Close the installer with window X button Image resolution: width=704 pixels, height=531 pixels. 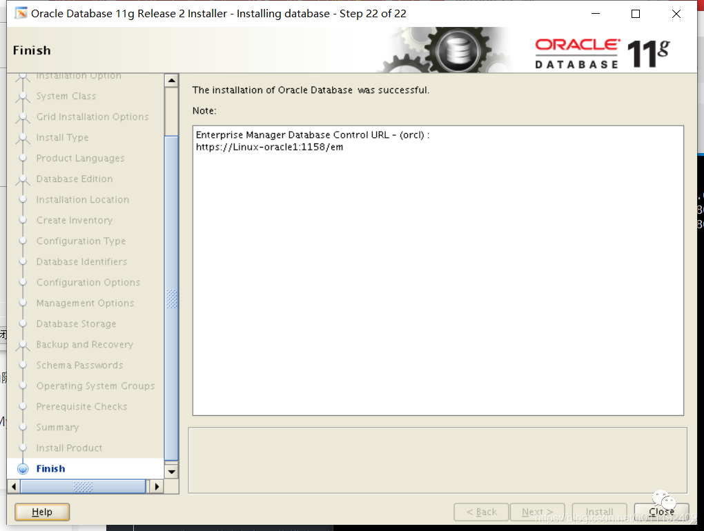[x=676, y=14]
